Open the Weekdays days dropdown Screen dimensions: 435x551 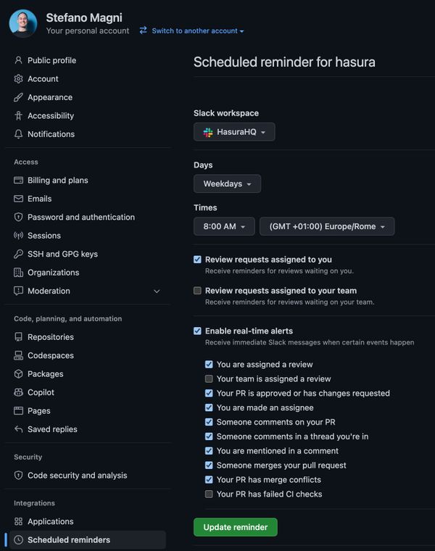(x=227, y=184)
